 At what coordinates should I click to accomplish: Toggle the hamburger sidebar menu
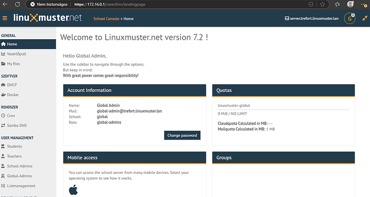[x=5, y=18]
